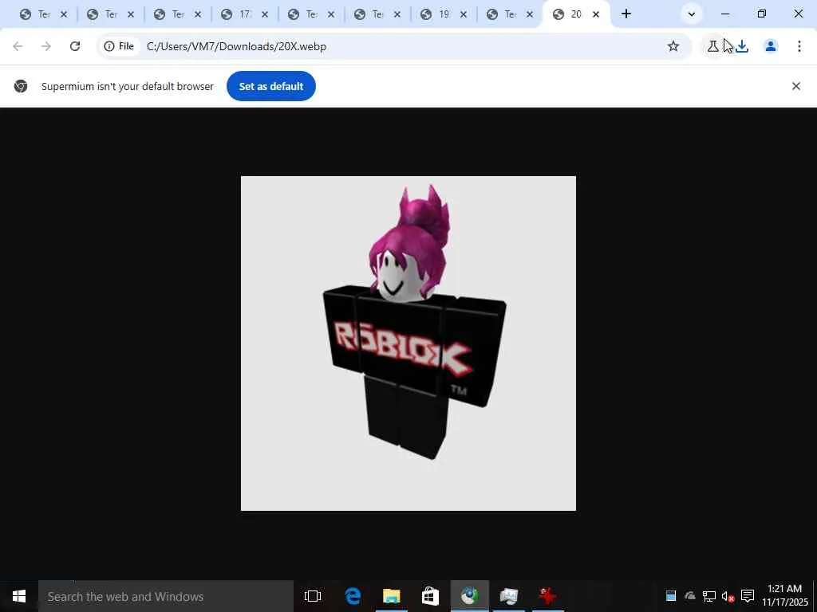The image size is (817, 612).
Task: Open the browser three-dot menu
Action: pyautogui.click(x=799, y=46)
